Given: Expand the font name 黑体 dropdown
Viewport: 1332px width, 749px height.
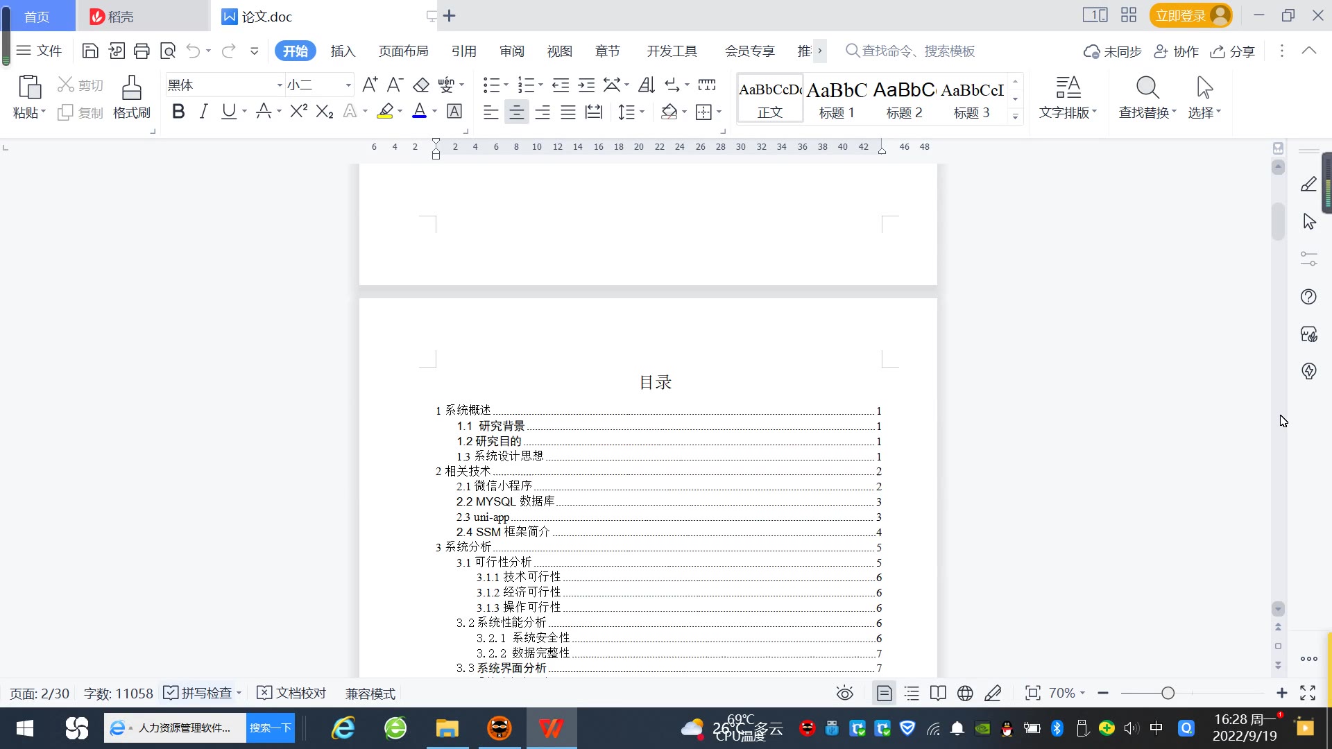Looking at the screenshot, I should [280, 85].
